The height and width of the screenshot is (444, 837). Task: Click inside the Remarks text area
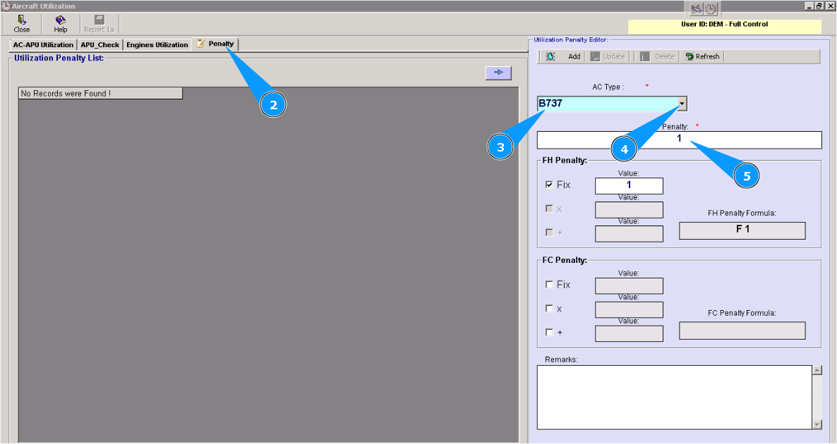click(674, 397)
